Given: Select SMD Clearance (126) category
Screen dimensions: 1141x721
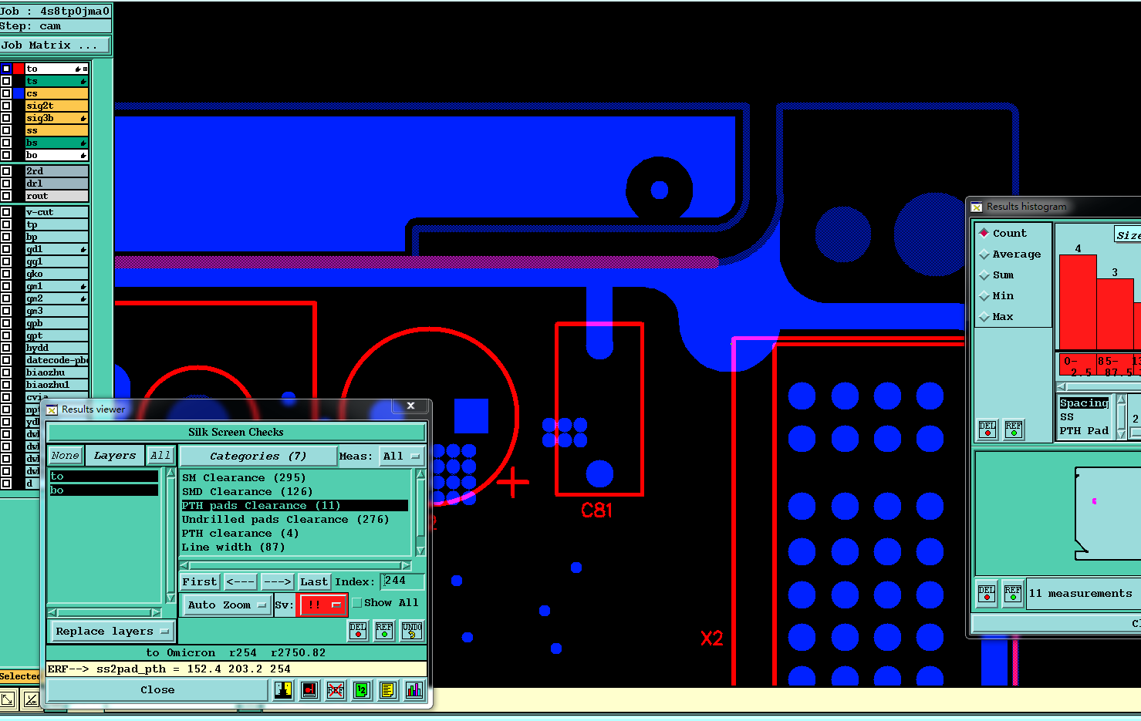Looking at the screenshot, I should pyautogui.click(x=247, y=491).
